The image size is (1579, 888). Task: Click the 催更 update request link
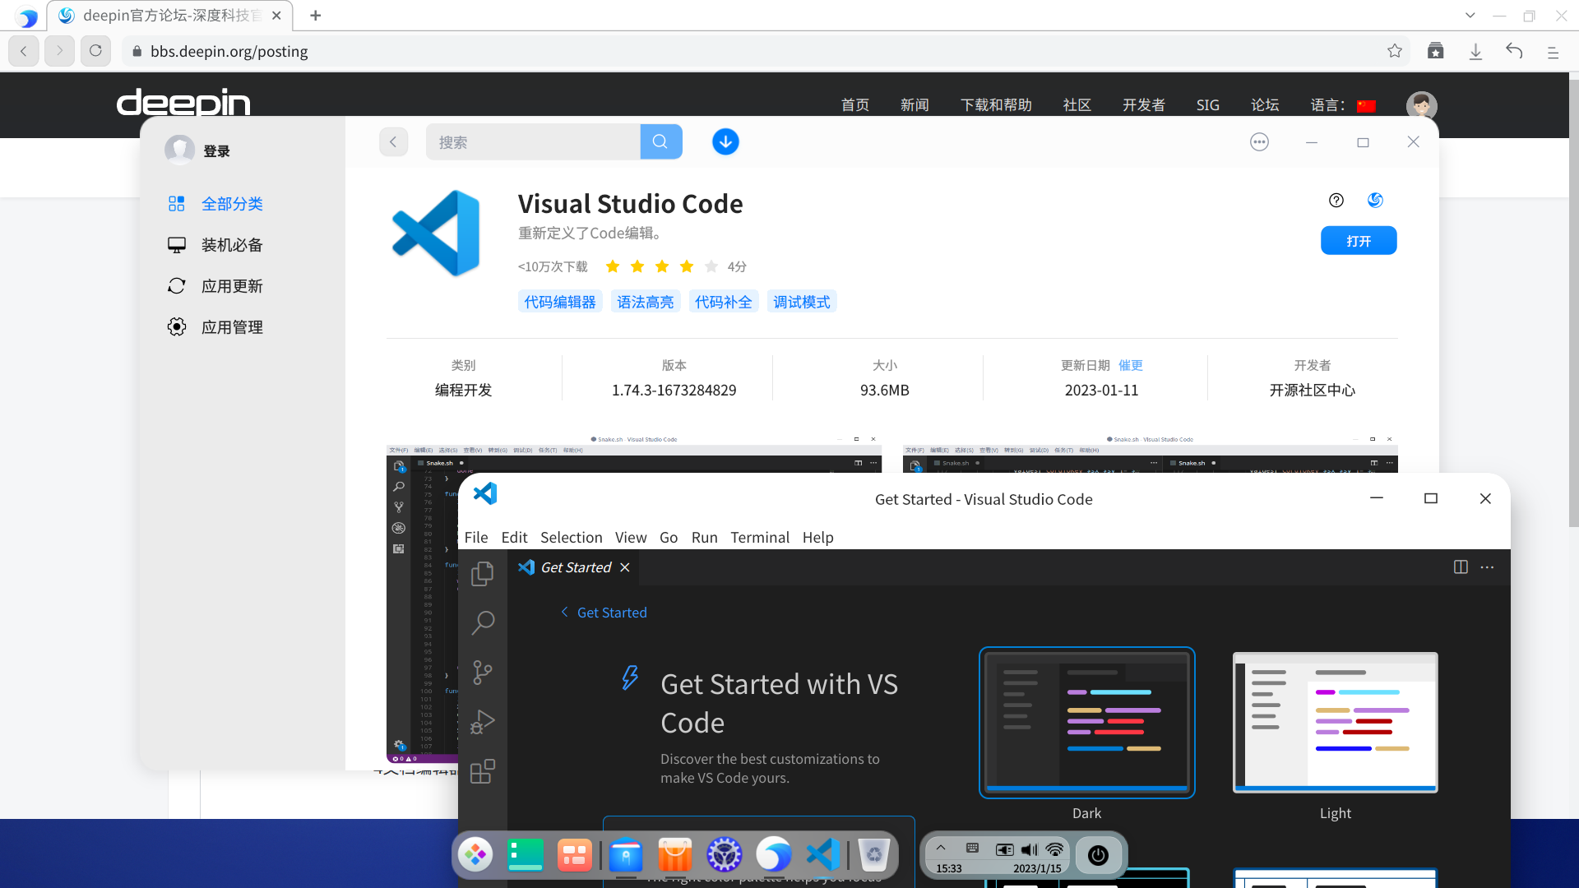coord(1130,365)
